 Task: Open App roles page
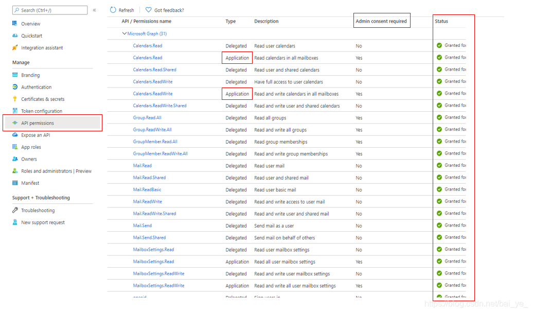click(x=31, y=147)
